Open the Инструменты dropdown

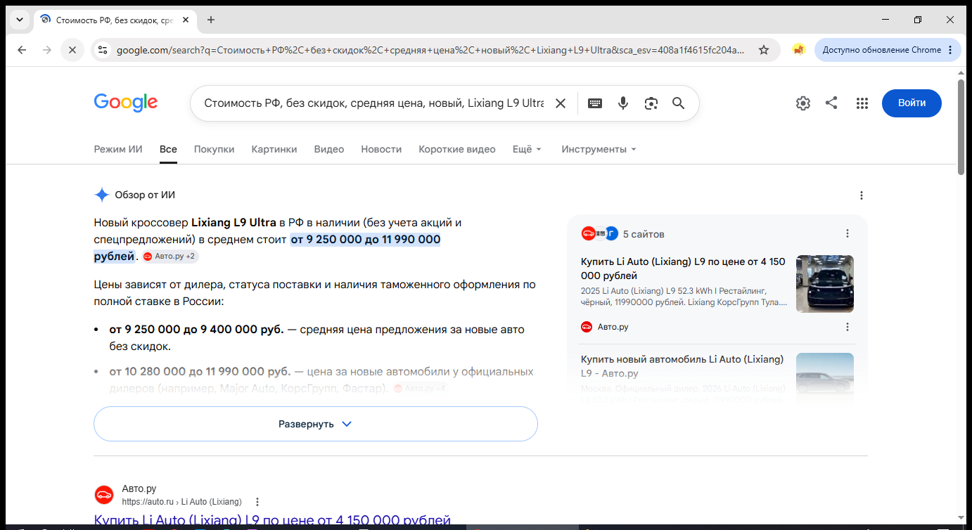click(x=599, y=149)
